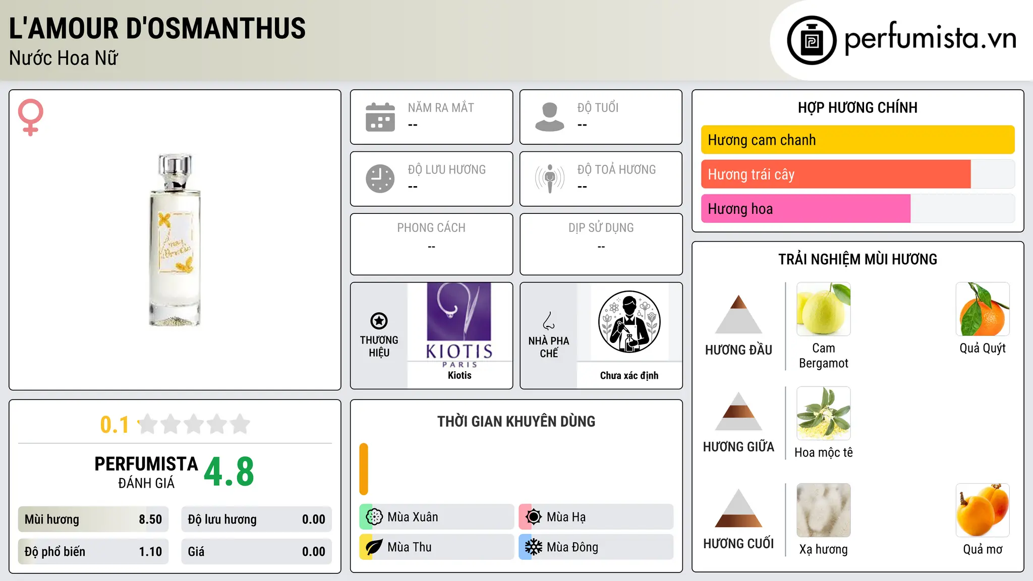
Task: Click the Hương cam chanh yellow bar
Action: coord(857,140)
